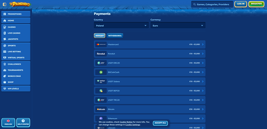Expand BitCoinCash row chevron
Viewport: 267px width, 129px height.
203,72
